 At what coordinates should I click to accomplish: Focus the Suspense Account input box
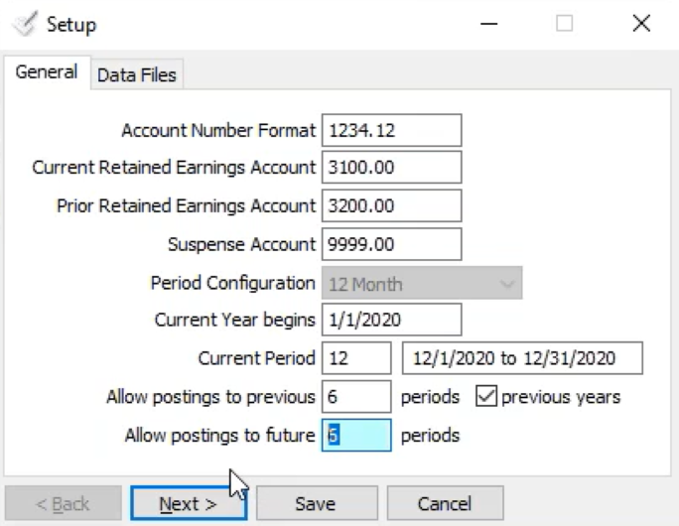click(x=392, y=244)
